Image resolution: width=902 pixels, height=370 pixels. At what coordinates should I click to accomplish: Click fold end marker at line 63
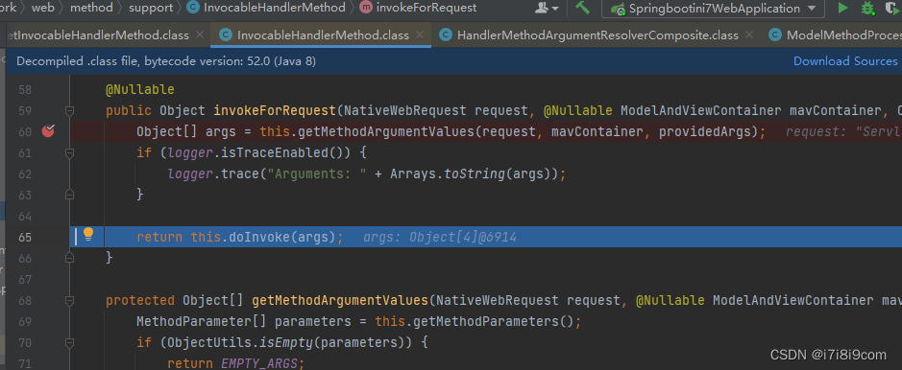click(69, 195)
